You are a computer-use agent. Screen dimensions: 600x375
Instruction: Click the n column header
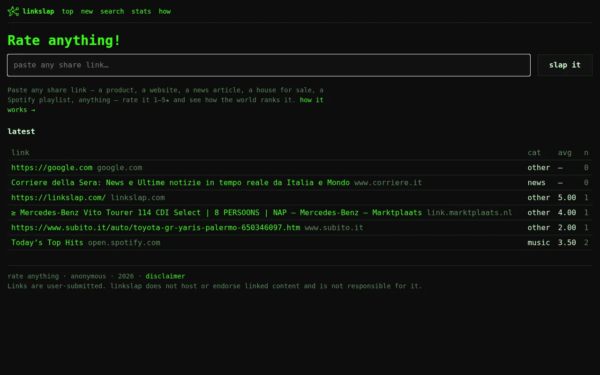coord(586,152)
